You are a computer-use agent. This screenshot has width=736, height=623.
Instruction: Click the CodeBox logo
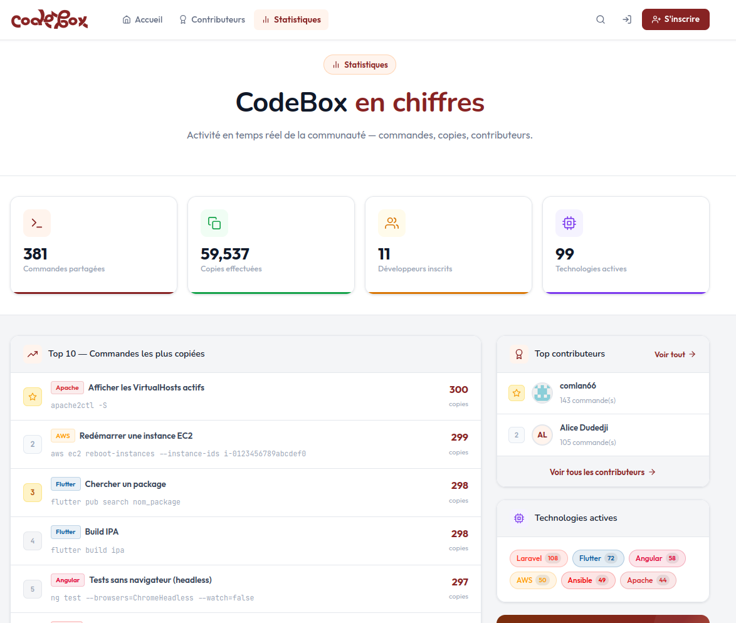pyautogui.click(x=50, y=19)
